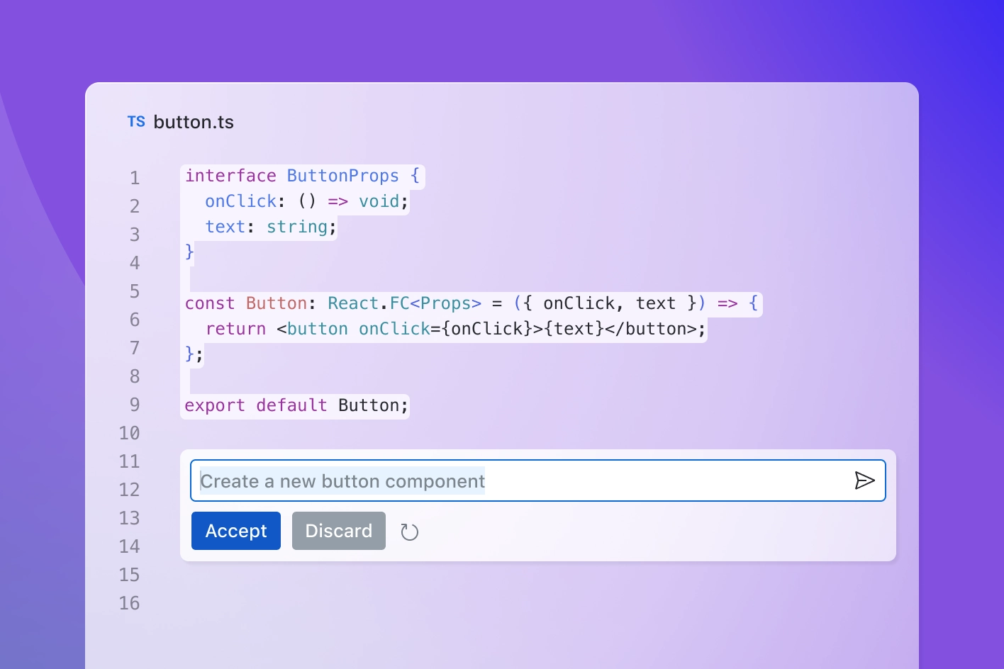Accept the suggested code changes

(235, 530)
